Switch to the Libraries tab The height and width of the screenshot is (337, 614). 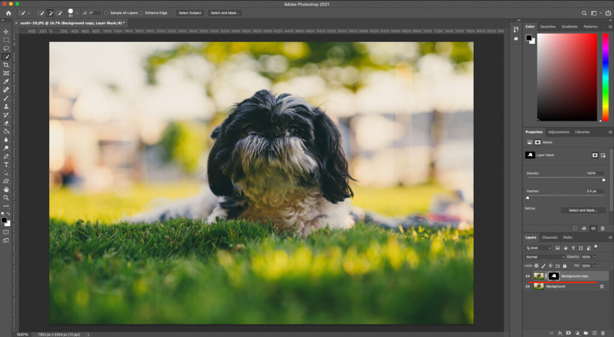click(x=582, y=132)
